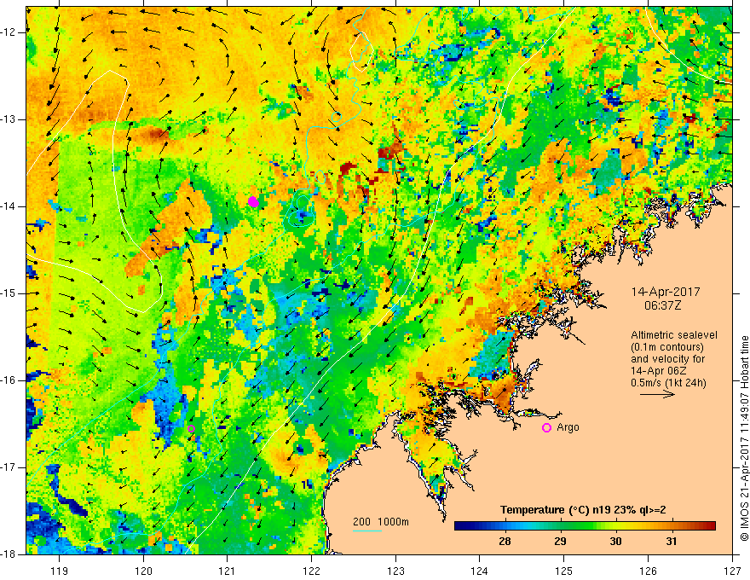Click the 'Argo' legend label
This screenshot has width=750, height=580.
(568, 427)
